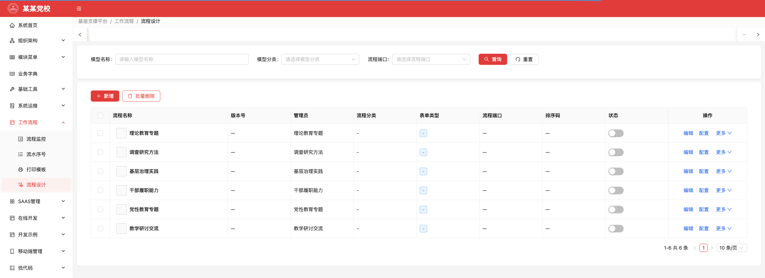The height and width of the screenshot is (278, 765).
Task: Toggle the status switch for 教学研讨交流
Action: coord(616,228)
